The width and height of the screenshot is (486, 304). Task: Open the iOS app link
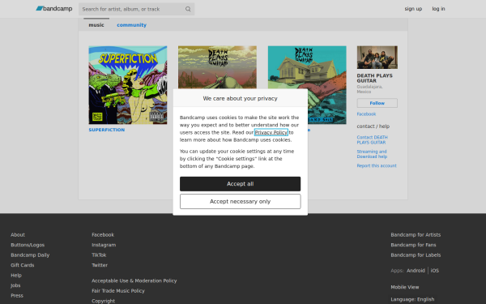click(x=434, y=271)
